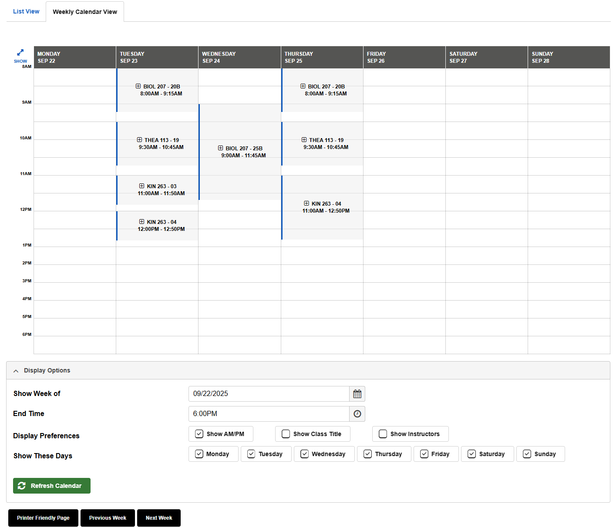This screenshot has width=616, height=528.
Task: Expand the KIN 263 - 04 Tuesday event
Action: [141, 222]
